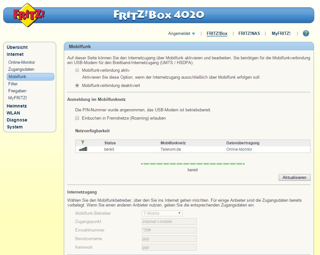This screenshot has height=255, width=320.
Task: Open the System section in the sidebar
Action: pyautogui.click(x=14, y=127)
